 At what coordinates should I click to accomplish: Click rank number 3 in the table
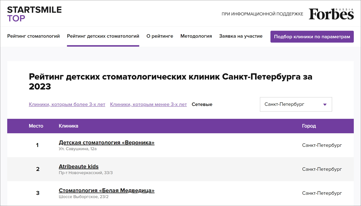point(38,193)
